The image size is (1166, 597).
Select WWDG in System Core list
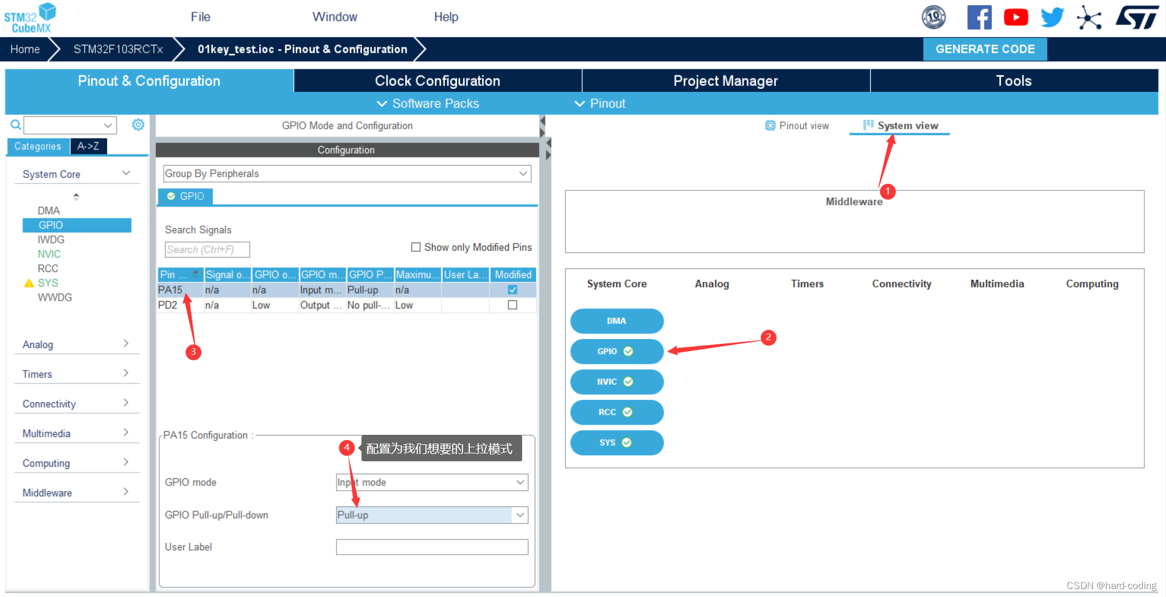tap(55, 297)
